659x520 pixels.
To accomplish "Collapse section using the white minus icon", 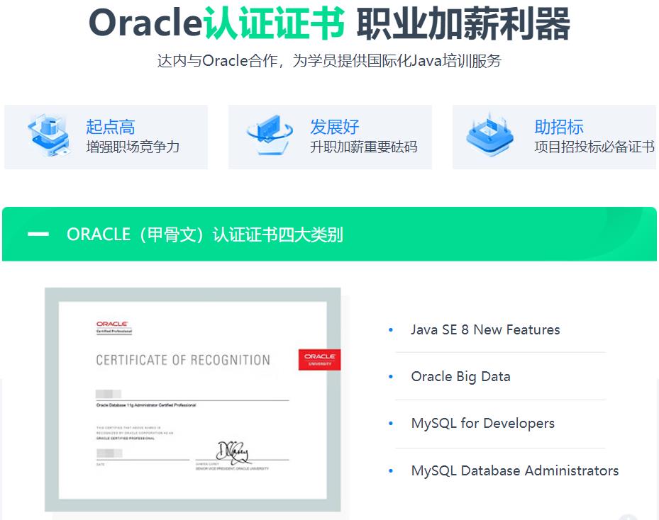I will 38,234.
